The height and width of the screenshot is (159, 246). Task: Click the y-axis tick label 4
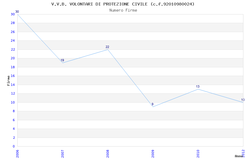coord(14,129)
